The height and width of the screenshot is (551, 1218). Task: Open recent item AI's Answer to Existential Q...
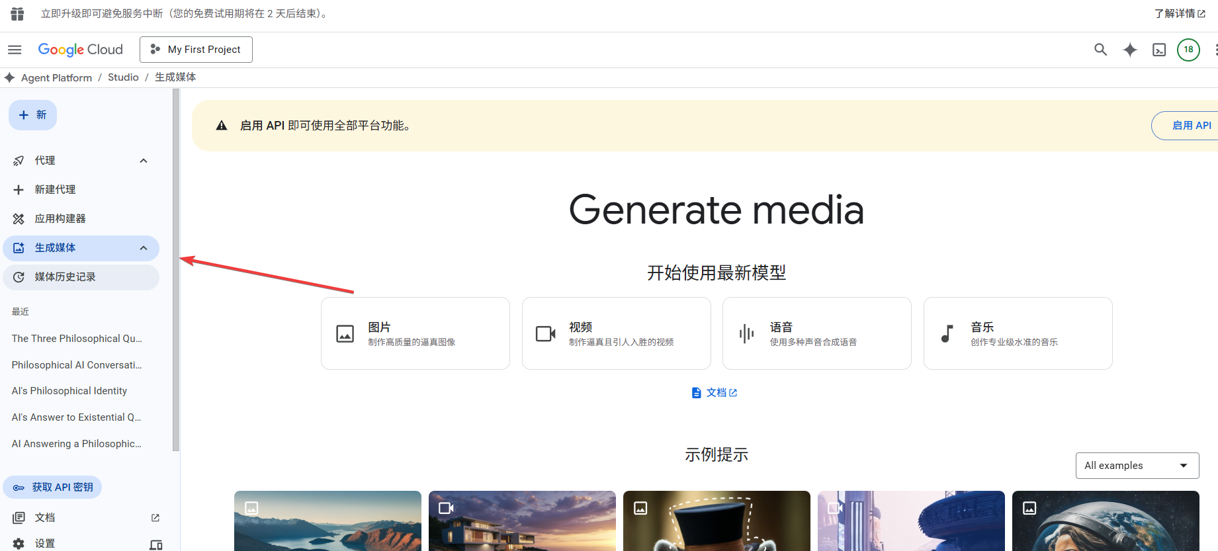(77, 417)
